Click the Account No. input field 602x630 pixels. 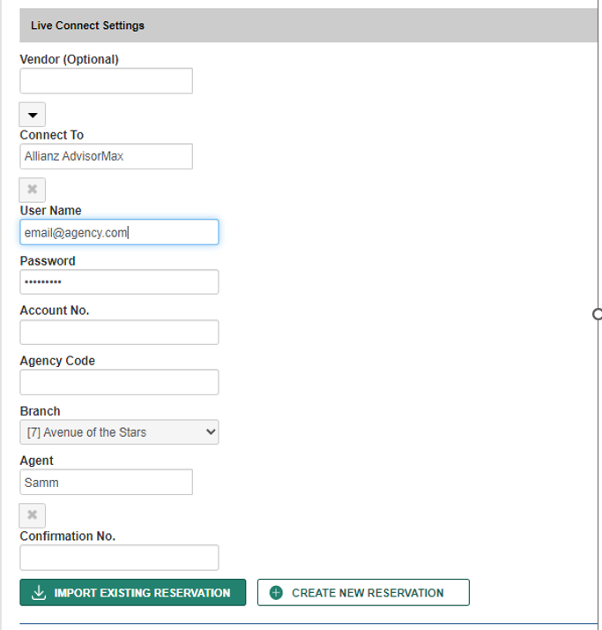pos(119,333)
